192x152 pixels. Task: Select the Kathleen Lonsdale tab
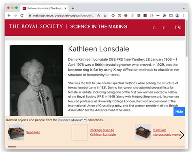pos(44,9)
